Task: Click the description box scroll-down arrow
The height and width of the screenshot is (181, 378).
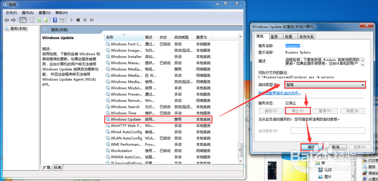Action: 363,64
